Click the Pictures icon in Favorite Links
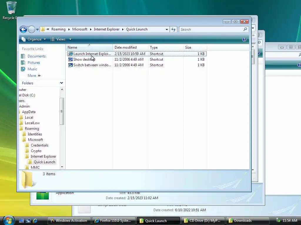The width and height of the screenshot is (301, 225). tap(23, 63)
